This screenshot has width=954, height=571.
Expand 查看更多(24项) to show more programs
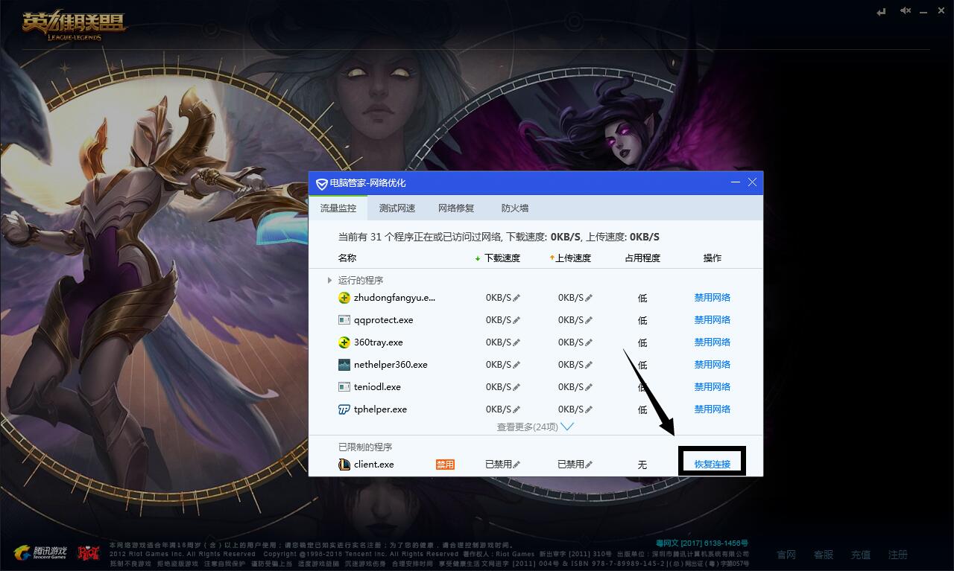tap(535, 427)
